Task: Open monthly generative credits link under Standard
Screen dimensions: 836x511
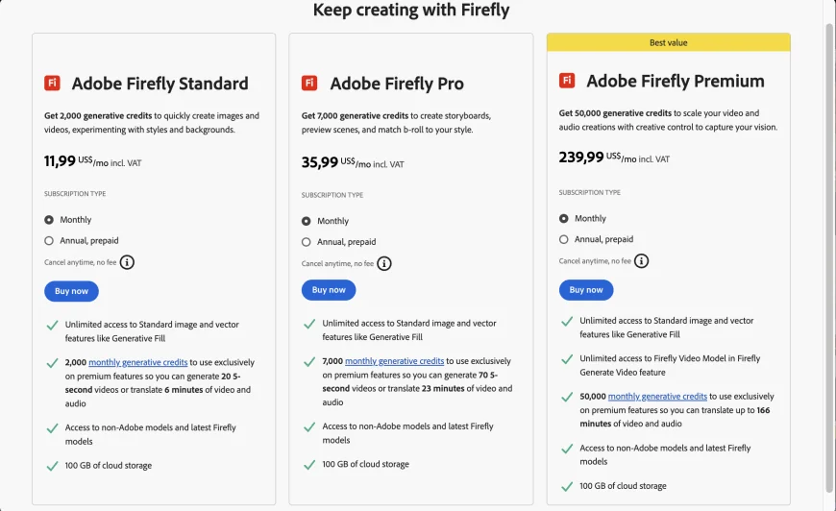Action: [x=138, y=362]
